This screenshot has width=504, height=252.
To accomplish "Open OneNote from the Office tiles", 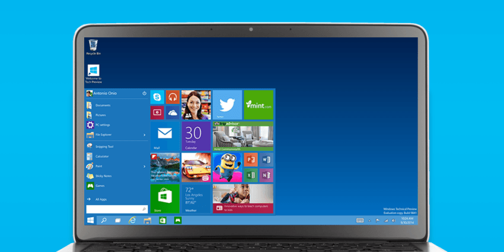I will (266, 175).
